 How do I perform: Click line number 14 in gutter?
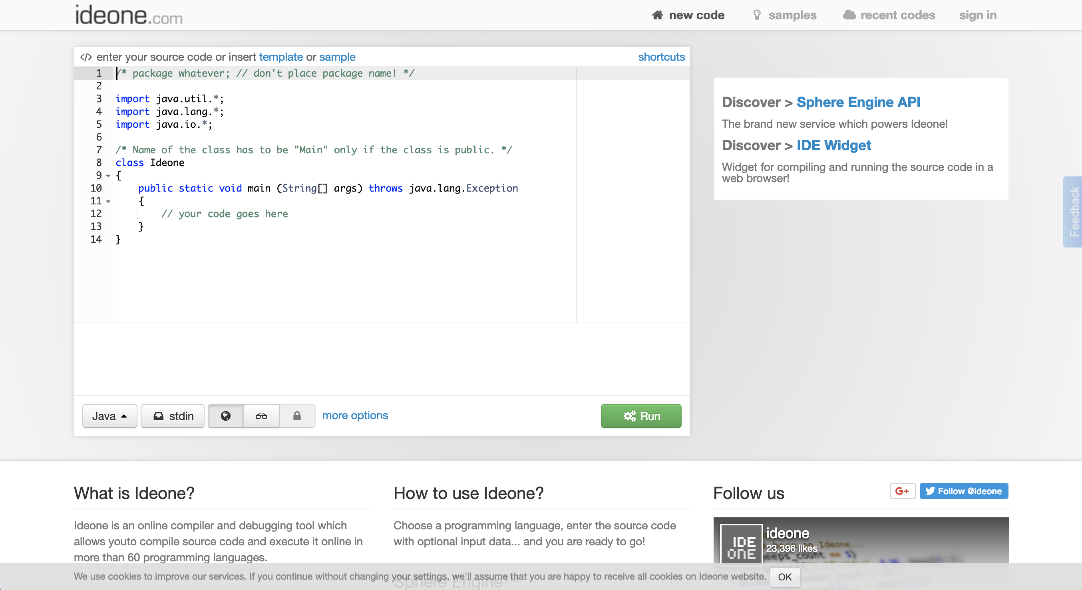click(96, 239)
